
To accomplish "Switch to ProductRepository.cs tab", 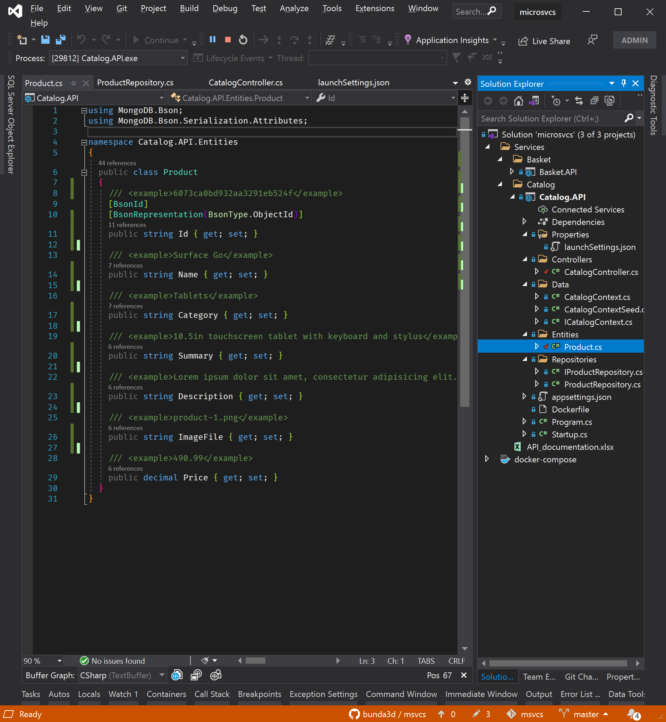I will (135, 83).
